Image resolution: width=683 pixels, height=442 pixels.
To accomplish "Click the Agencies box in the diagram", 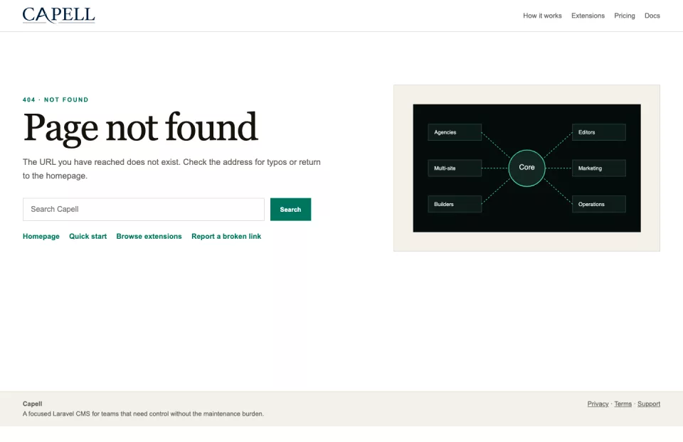I will 455,132.
